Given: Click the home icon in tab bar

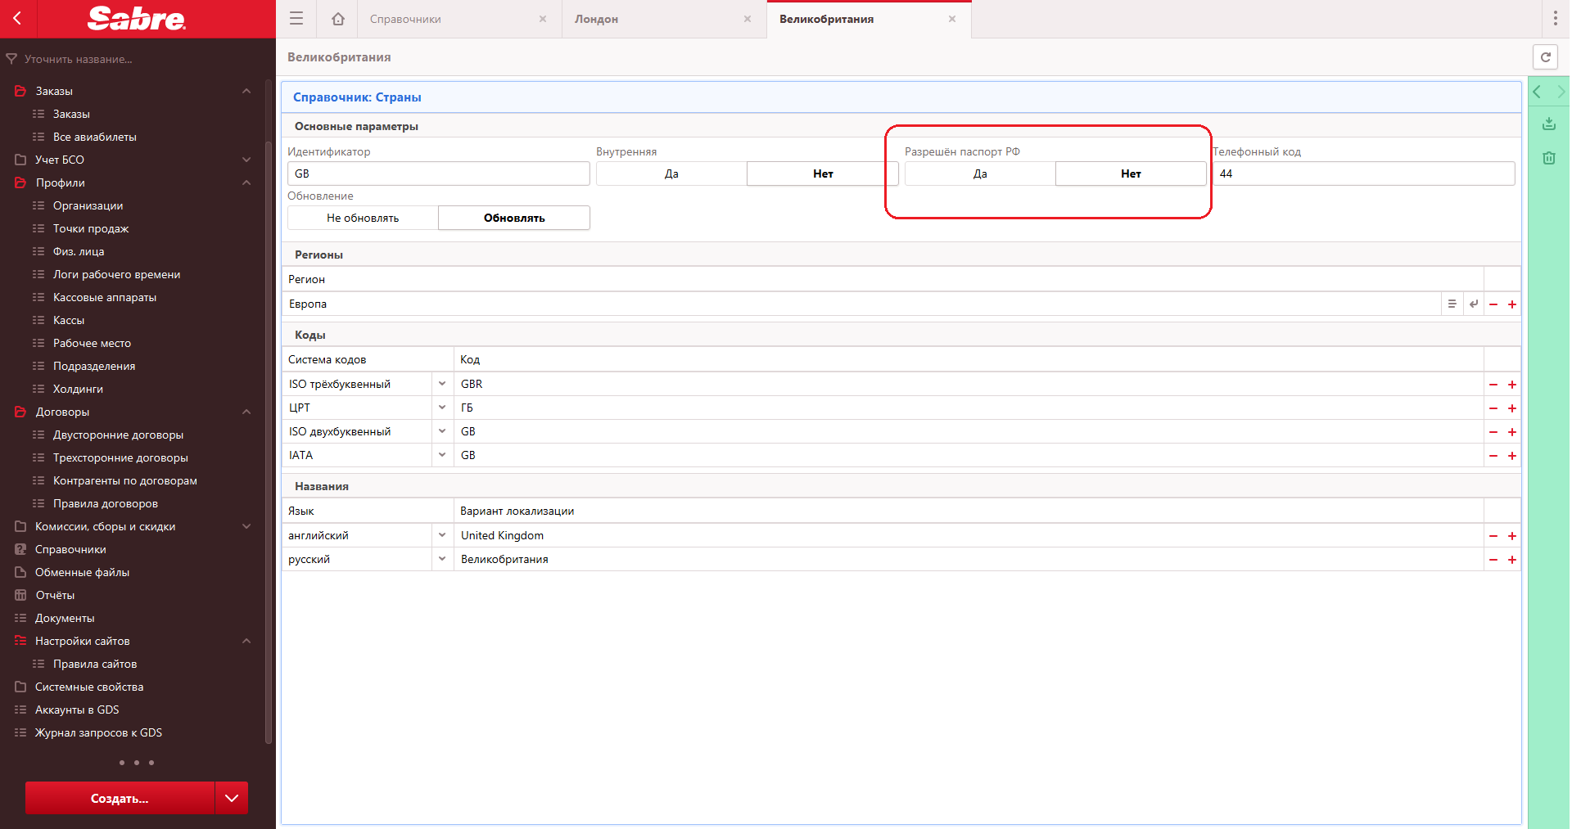Looking at the screenshot, I should pyautogui.click(x=337, y=19).
